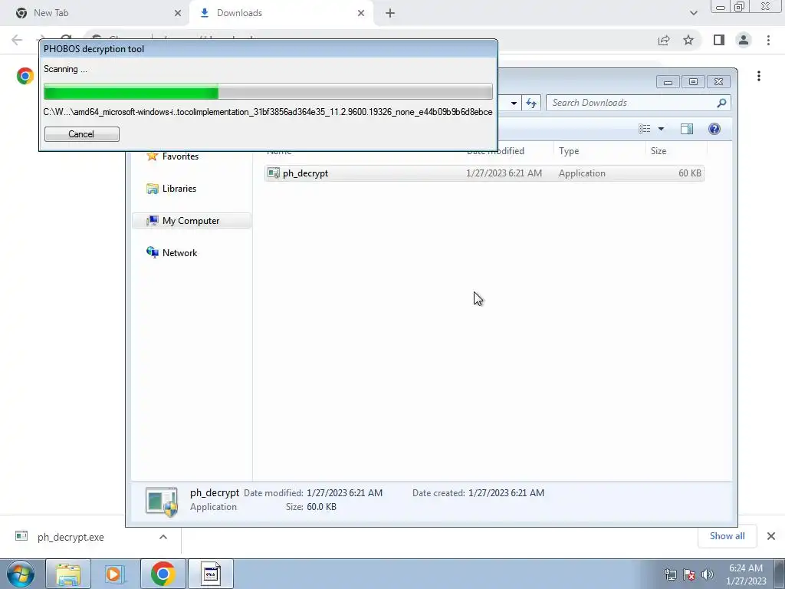Sort files by Type column header

(x=569, y=151)
